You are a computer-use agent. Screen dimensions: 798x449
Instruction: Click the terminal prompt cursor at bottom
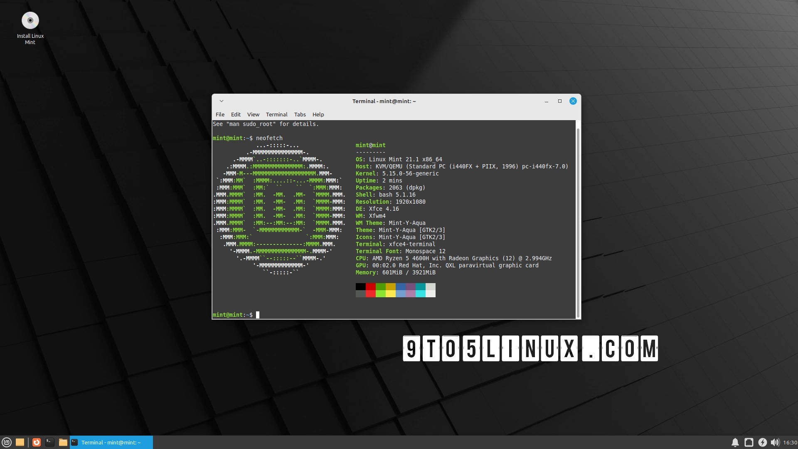point(258,315)
